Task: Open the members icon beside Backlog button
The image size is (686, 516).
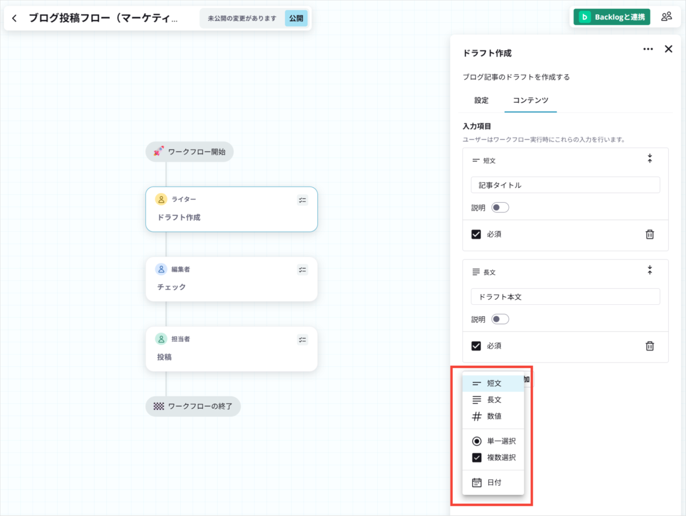Action: tap(667, 17)
